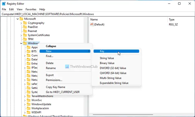Click the Registry Editor app icon in title bar
Screen dimensions: 195x117
[4, 4]
